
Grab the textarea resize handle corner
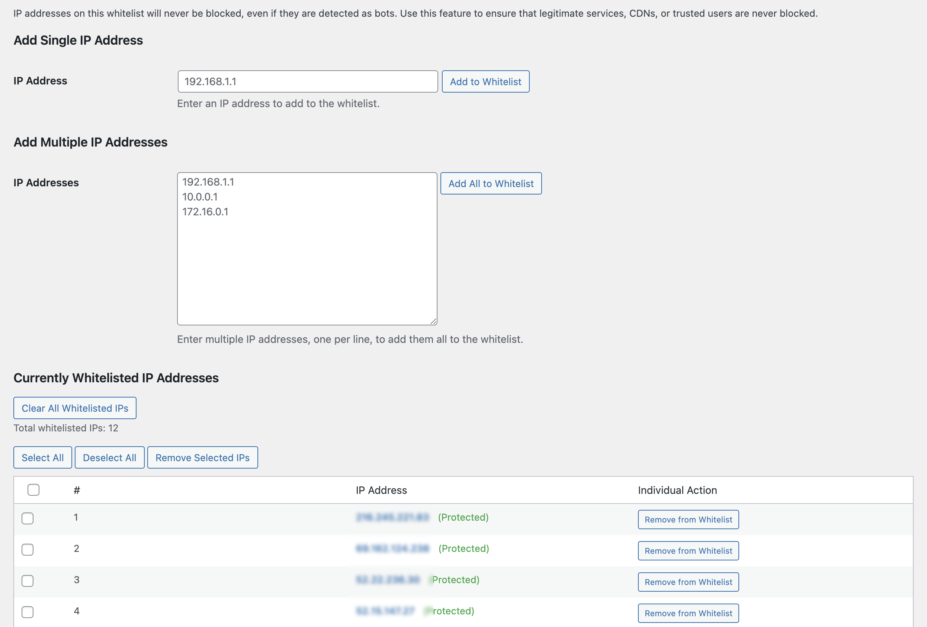click(x=434, y=321)
